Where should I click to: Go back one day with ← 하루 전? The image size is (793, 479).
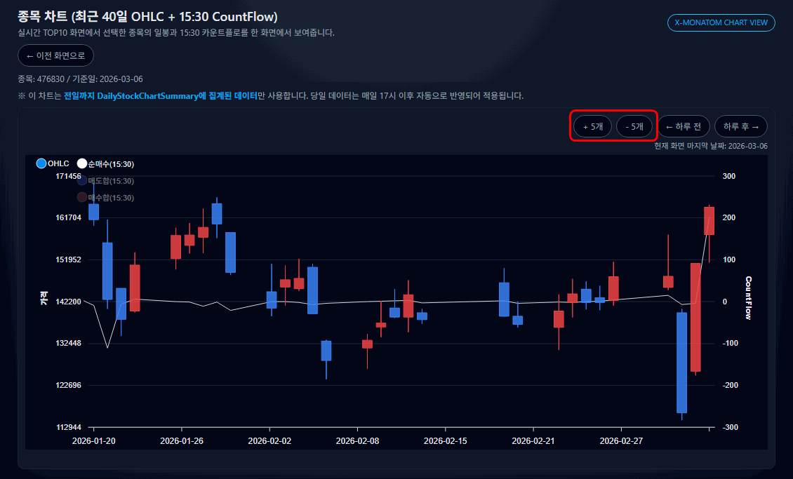(683, 126)
